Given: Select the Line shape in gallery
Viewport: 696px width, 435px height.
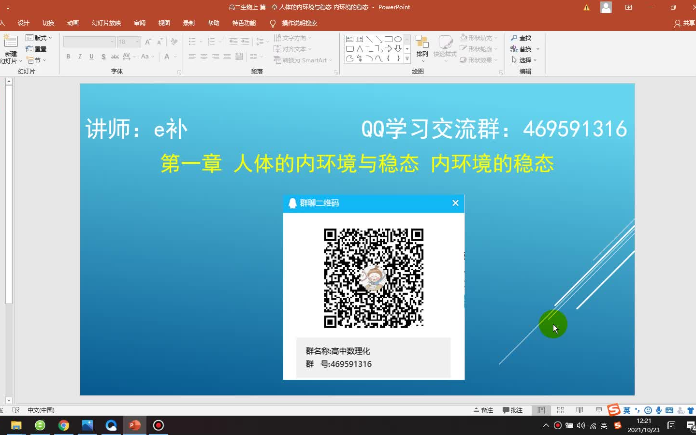Looking at the screenshot, I should 369,39.
